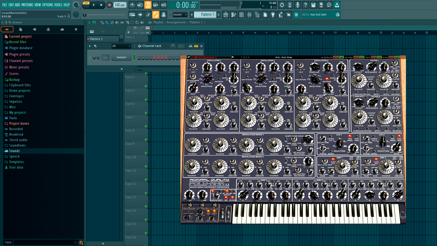
Task: Open the PATTERNS menu
Action: (27, 5)
